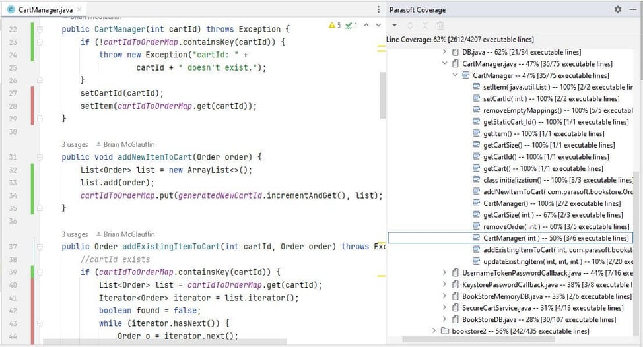This screenshot has height=347, width=643.
Task: Click the Line Coverage 62% summary text
Action: (x=460, y=40)
